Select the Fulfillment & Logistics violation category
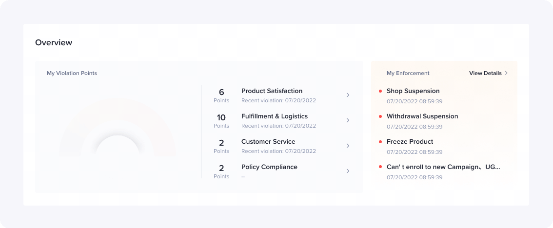553x228 pixels. click(x=275, y=116)
